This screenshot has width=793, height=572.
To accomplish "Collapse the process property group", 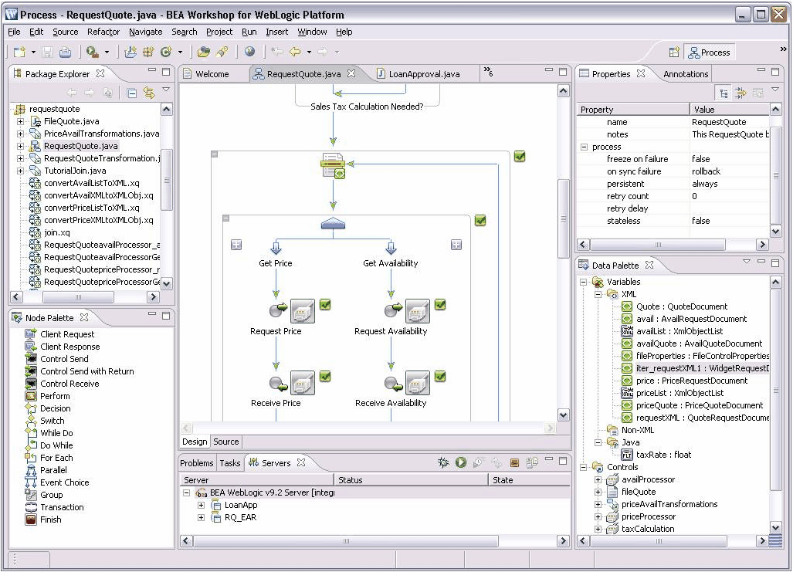I will (x=584, y=147).
